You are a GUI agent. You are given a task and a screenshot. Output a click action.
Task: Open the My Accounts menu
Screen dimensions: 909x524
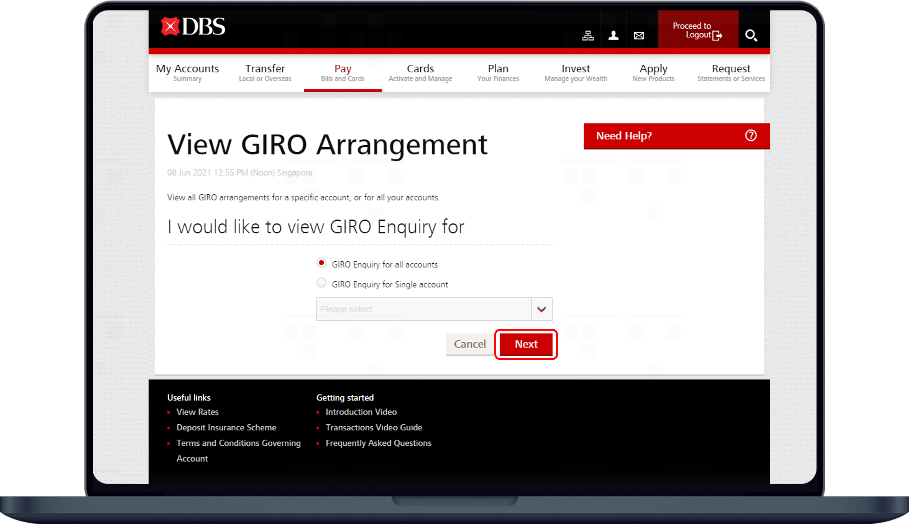point(187,73)
